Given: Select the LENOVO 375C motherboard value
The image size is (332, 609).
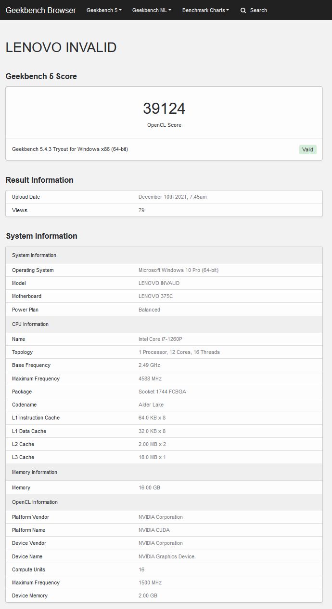Looking at the screenshot, I should (155, 296).
